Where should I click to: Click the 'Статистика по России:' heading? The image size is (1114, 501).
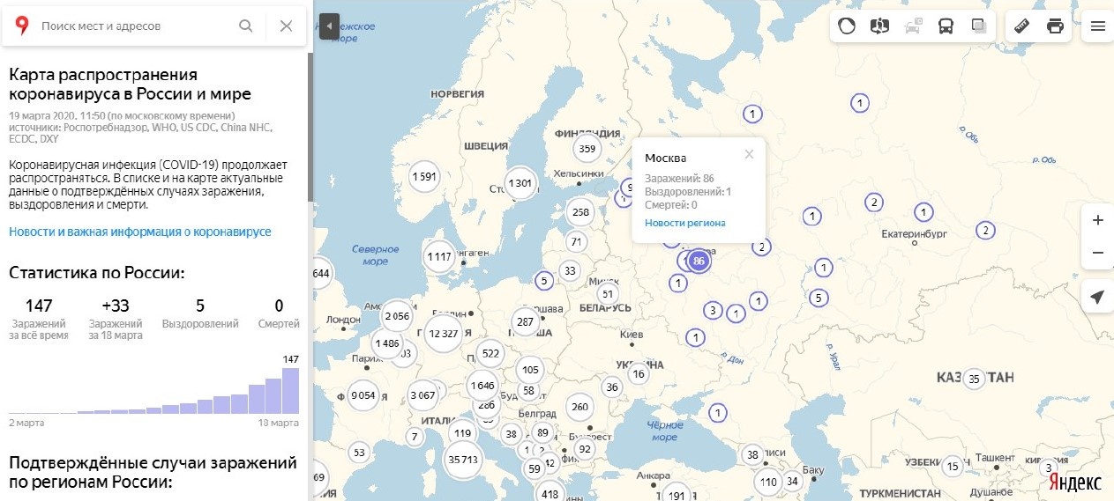(x=97, y=273)
